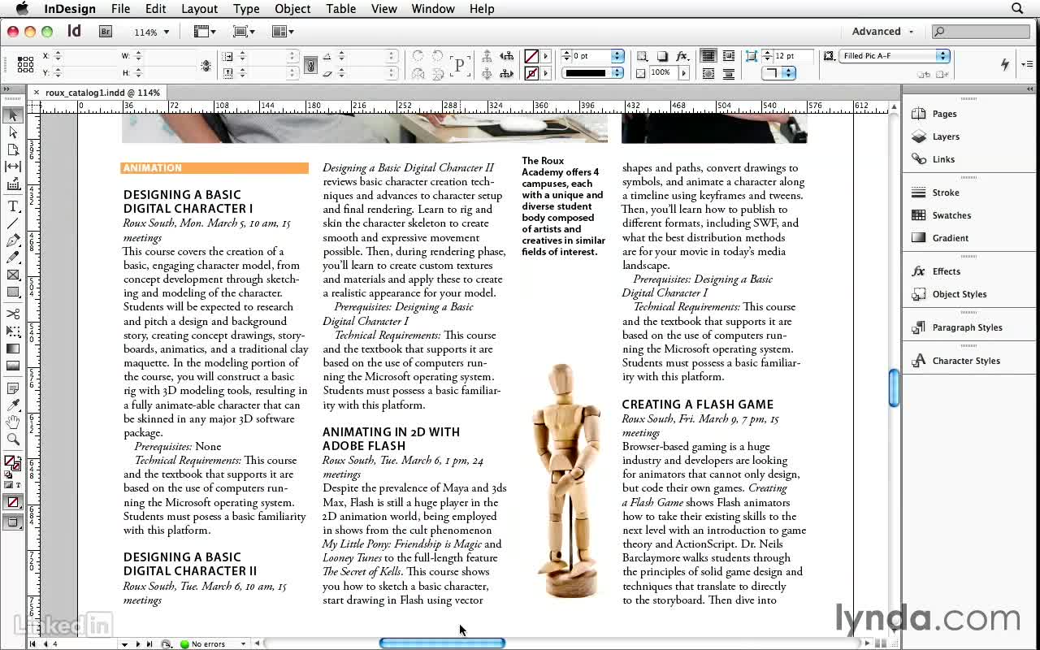Select the Page tool
1040x650 pixels.
[13, 149]
